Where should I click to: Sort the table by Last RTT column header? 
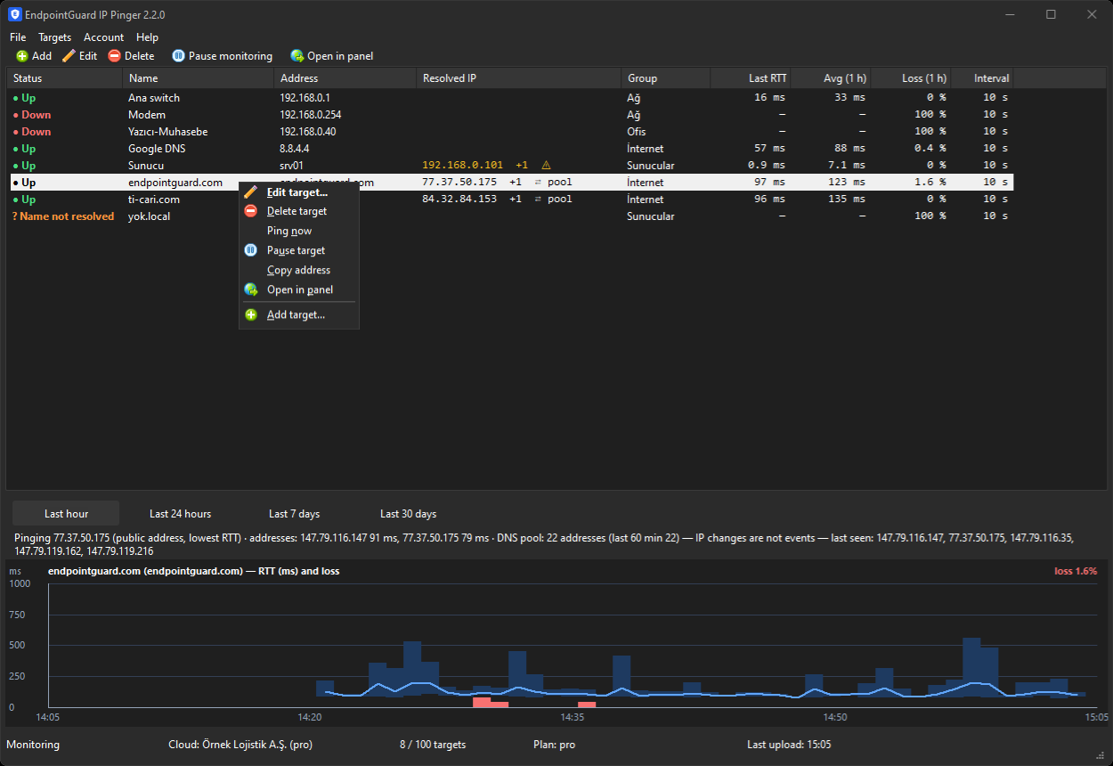pos(751,78)
